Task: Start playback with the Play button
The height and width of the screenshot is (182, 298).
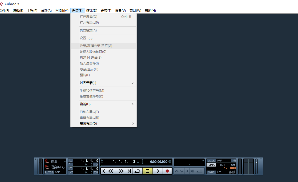Action: pyautogui.click(x=158, y=171)
